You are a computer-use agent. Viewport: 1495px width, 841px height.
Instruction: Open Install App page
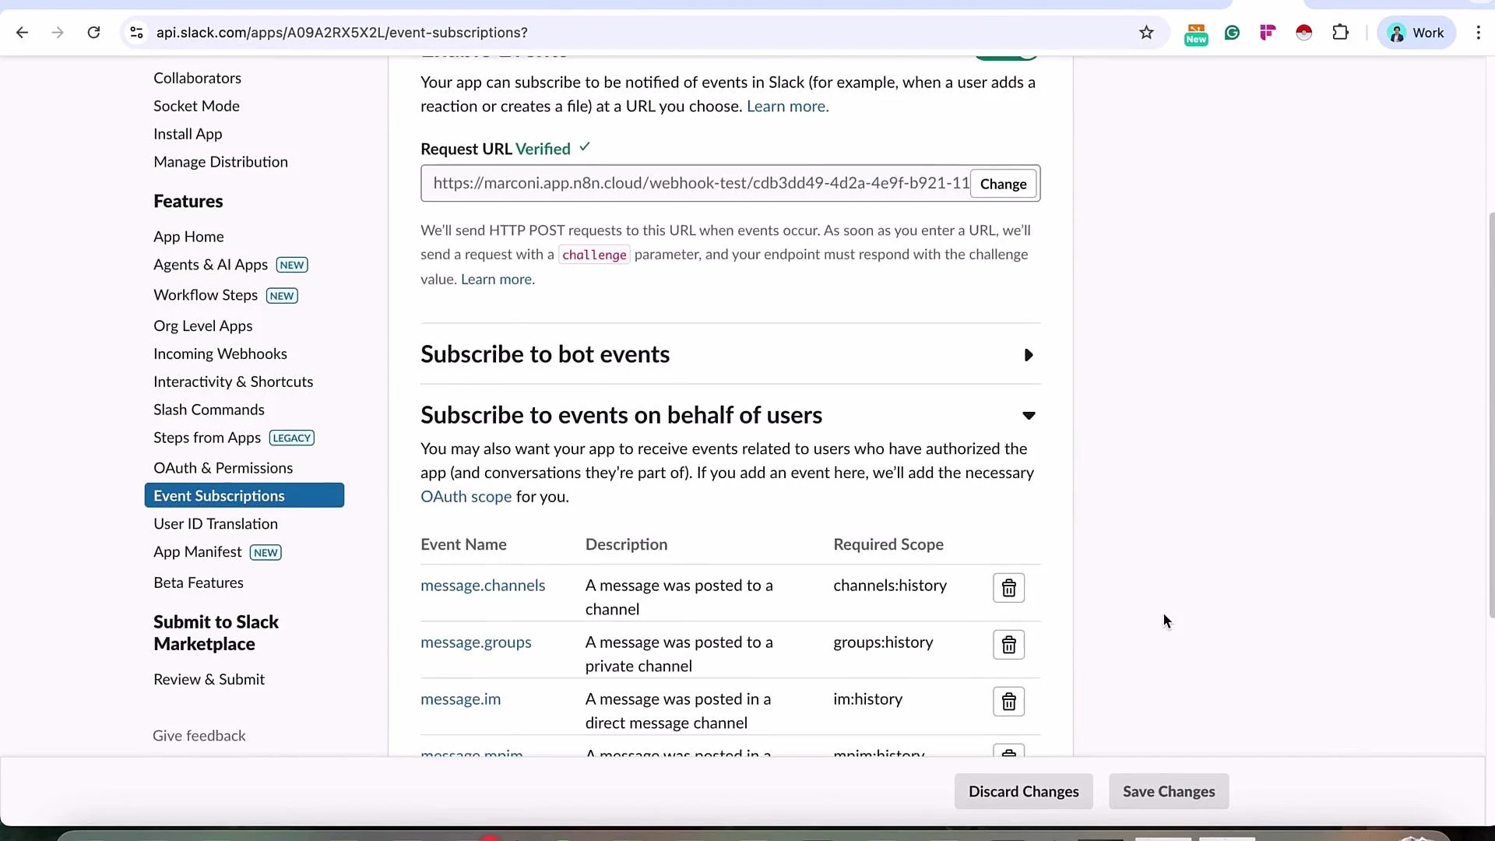188,134
